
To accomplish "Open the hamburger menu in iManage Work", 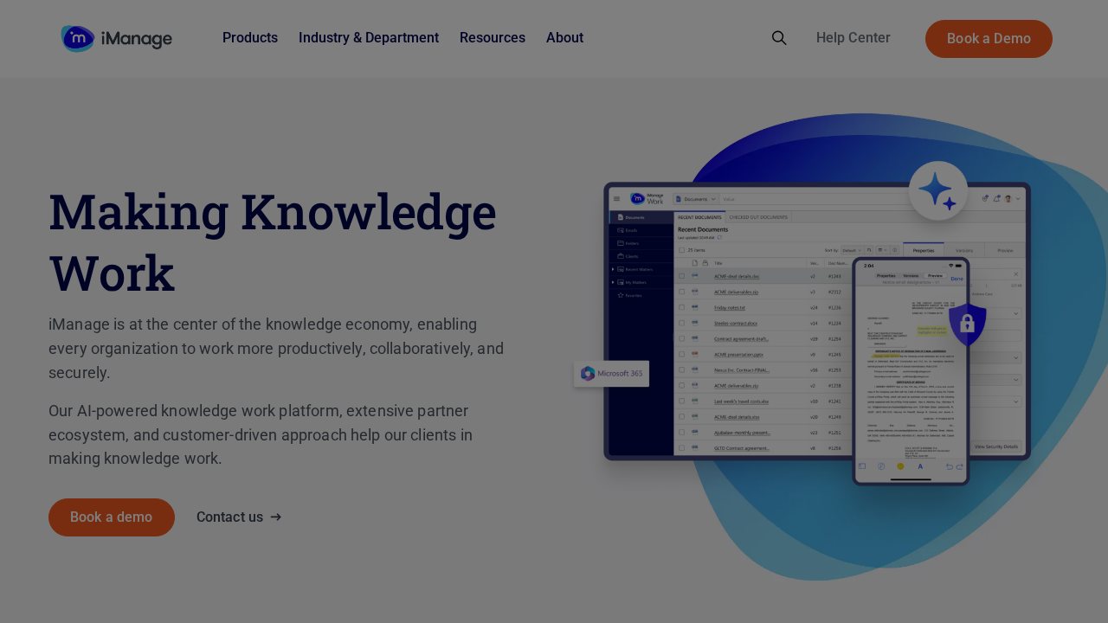I will [x=616, y=198].
